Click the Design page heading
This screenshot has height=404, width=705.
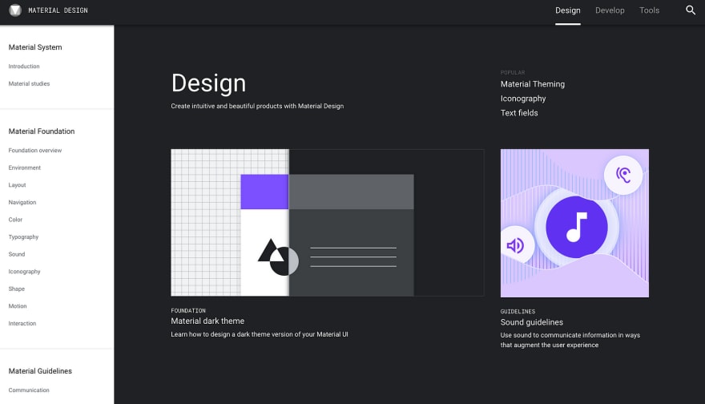208,83
